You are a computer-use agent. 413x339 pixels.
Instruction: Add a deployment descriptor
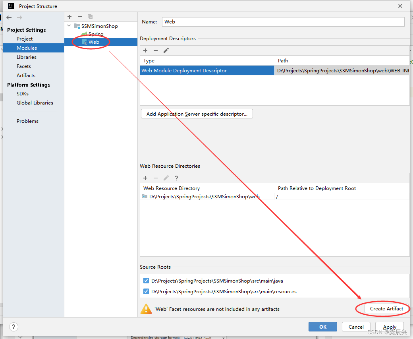[x=145, y=50]
